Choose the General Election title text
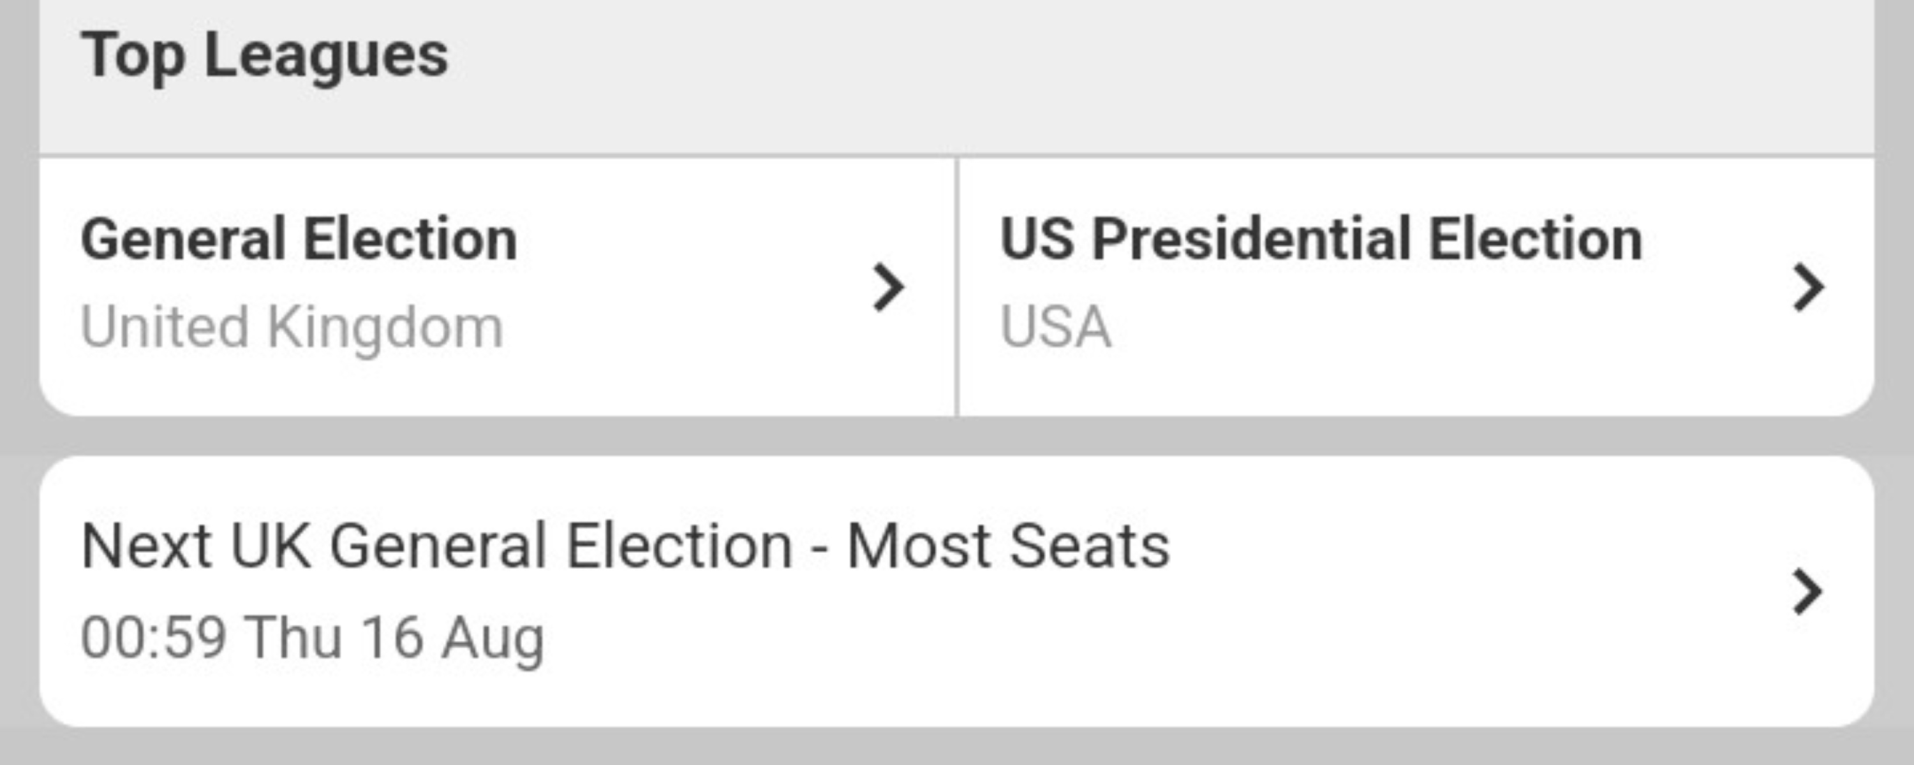 tap(299, 240)
